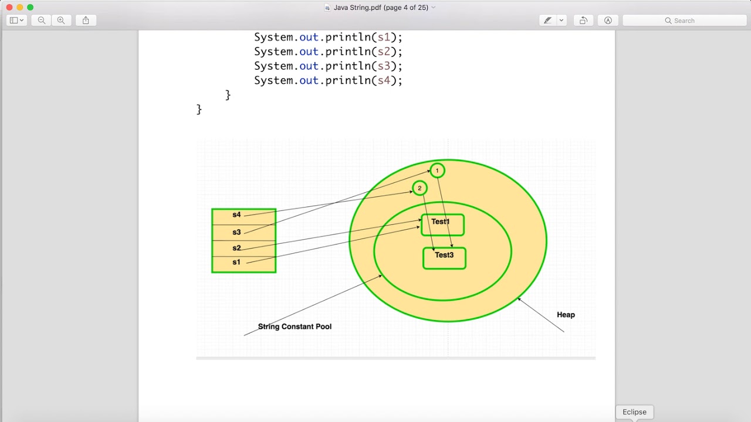Click the s2 row in stack

click(x=243, y=249)
